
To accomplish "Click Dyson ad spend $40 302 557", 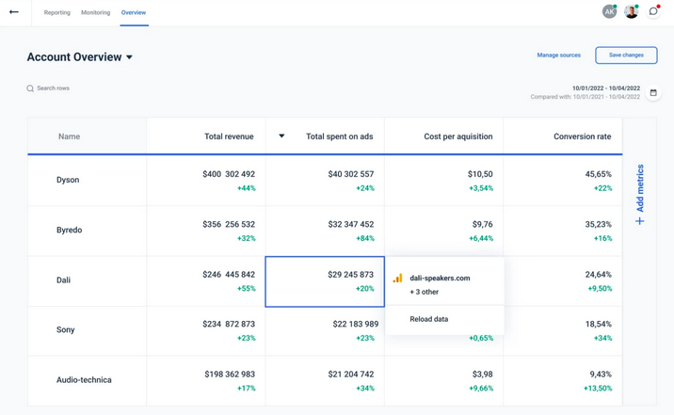I will coord(351,174).
